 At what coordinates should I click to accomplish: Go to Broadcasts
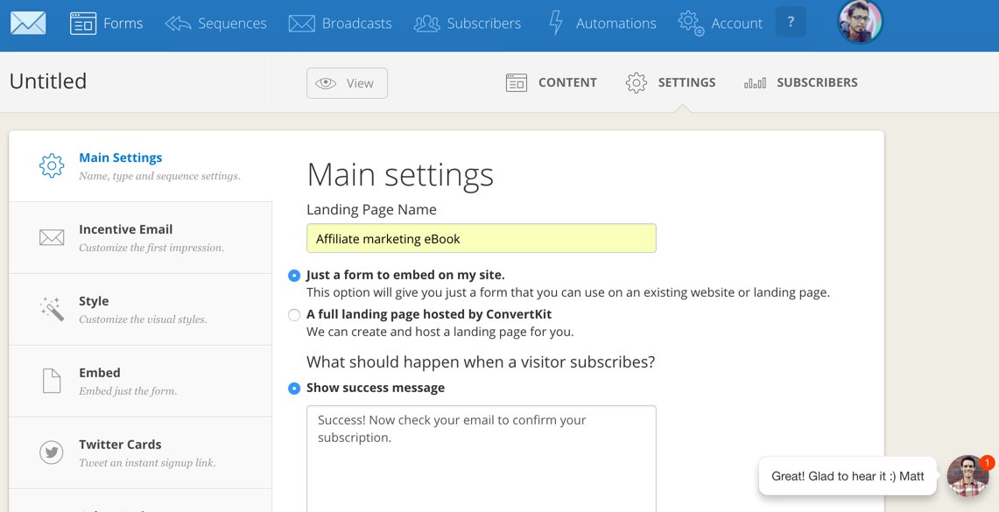(340, 24)
